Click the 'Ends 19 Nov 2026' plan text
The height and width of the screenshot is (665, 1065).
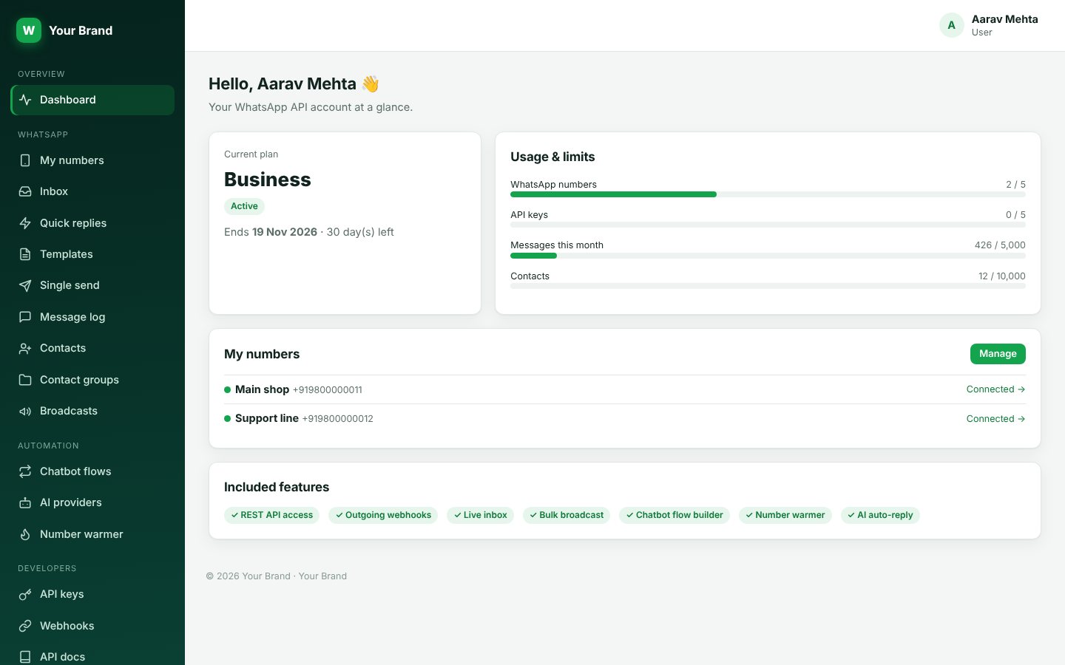click(271, 232)
